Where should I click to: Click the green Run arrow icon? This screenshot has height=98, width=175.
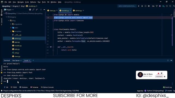pos(139,6)
